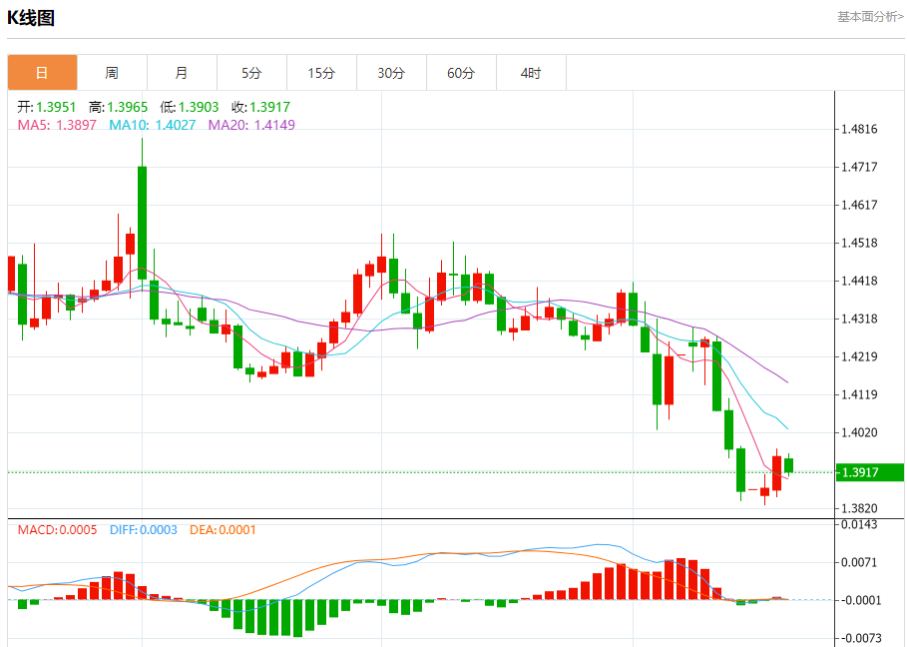Click the 0.0143 MACD axis label

click(x=859, y=525)
